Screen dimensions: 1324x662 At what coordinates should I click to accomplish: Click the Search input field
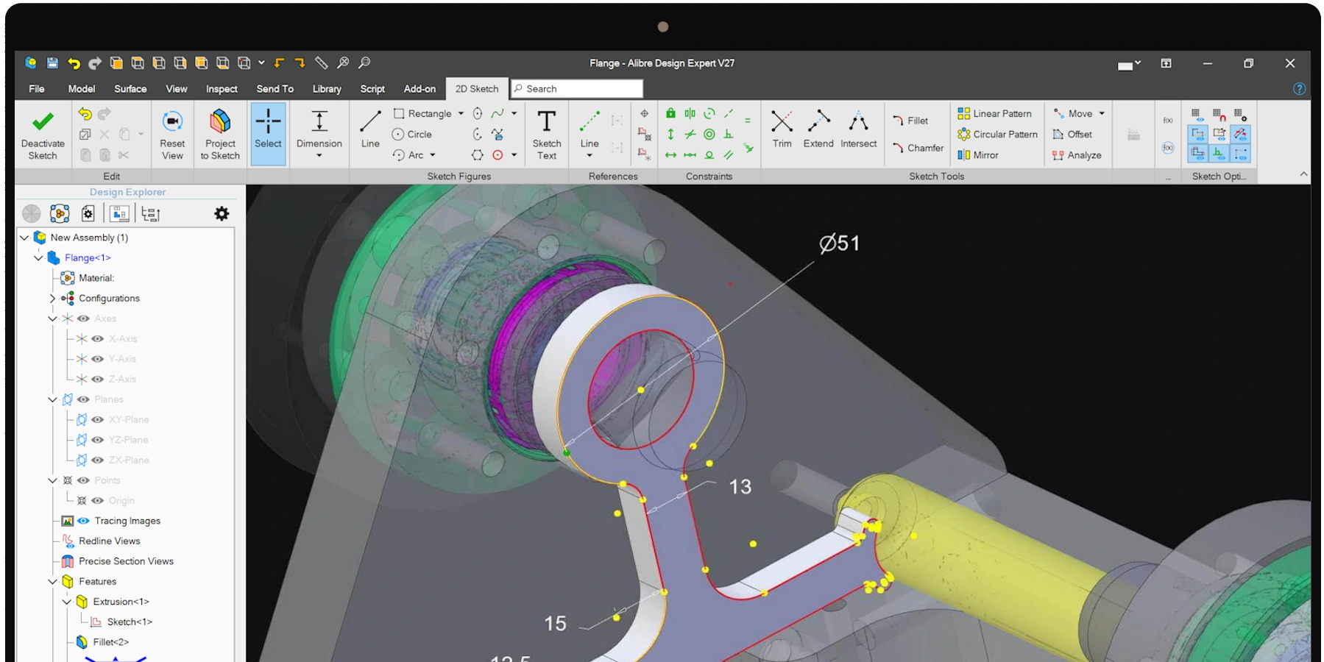[x=577, y=89]
